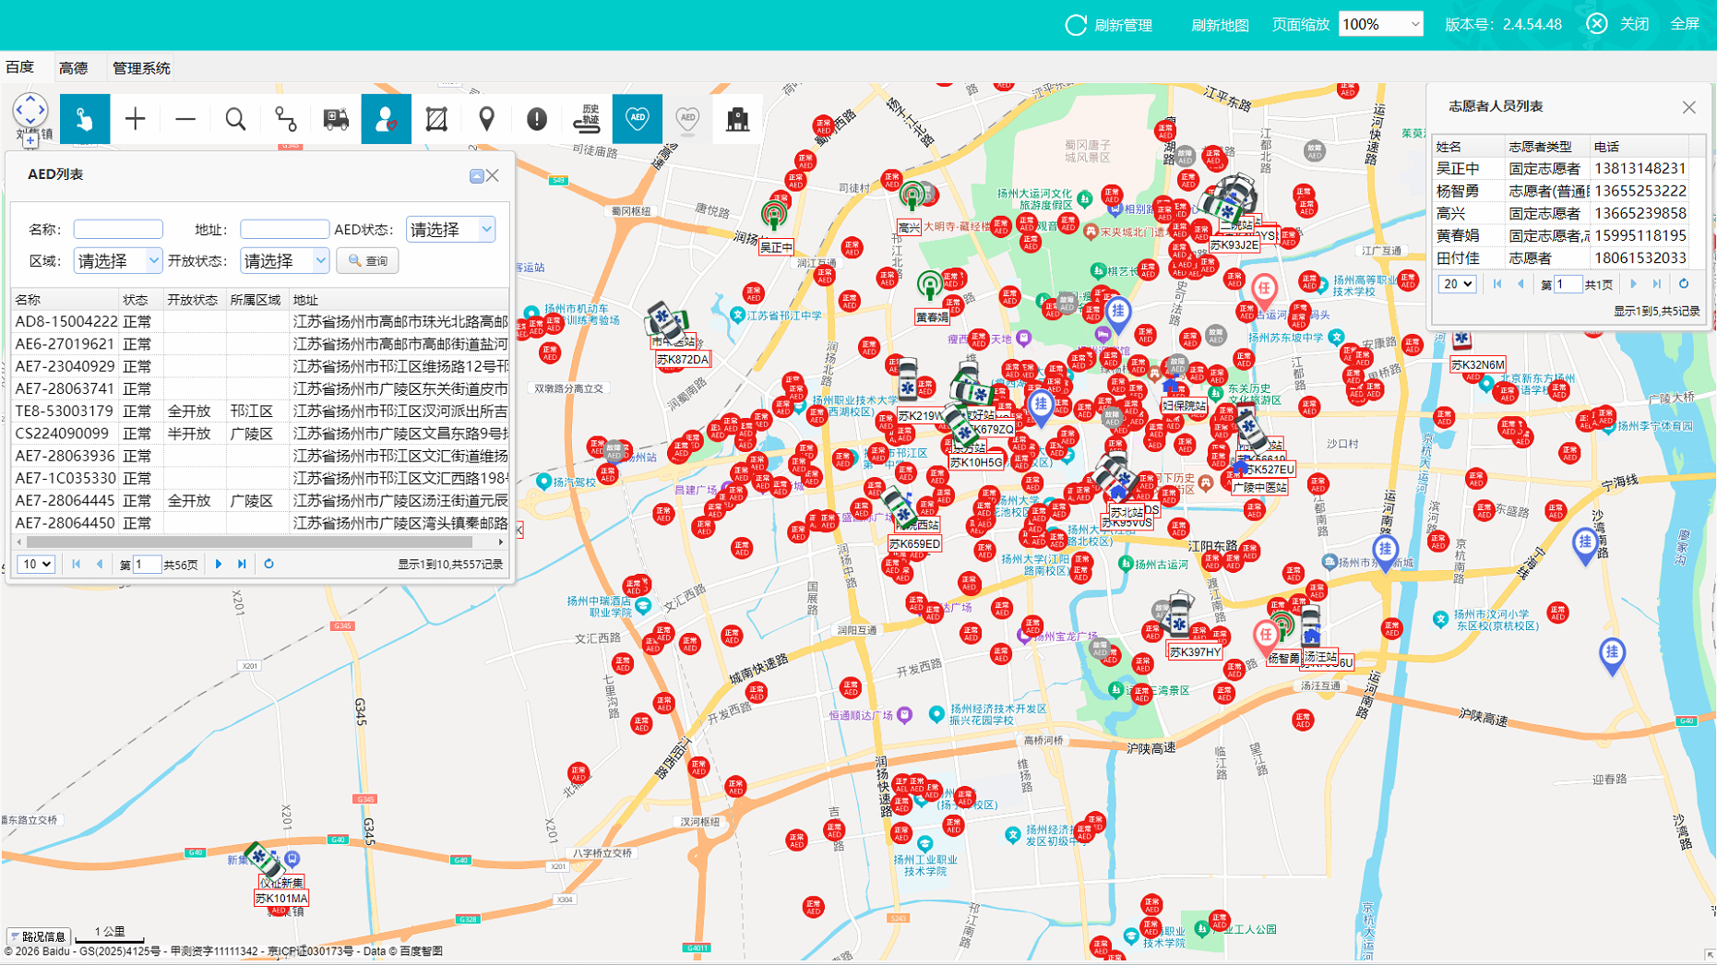
Task: Click the 地址 input field
Action: click(x=284, y=229)
